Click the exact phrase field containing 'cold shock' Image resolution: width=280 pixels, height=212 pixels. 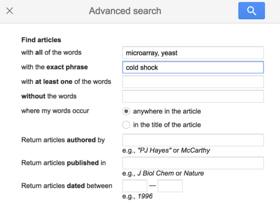tap(193, 67)
